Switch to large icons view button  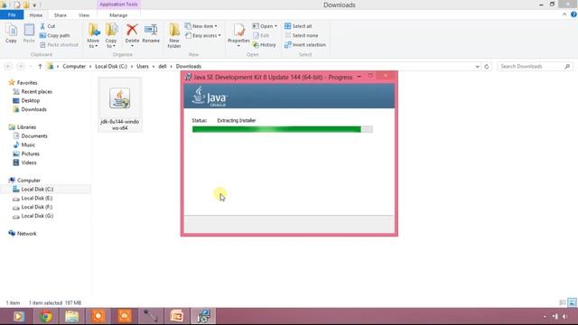[x=572, y=303]
